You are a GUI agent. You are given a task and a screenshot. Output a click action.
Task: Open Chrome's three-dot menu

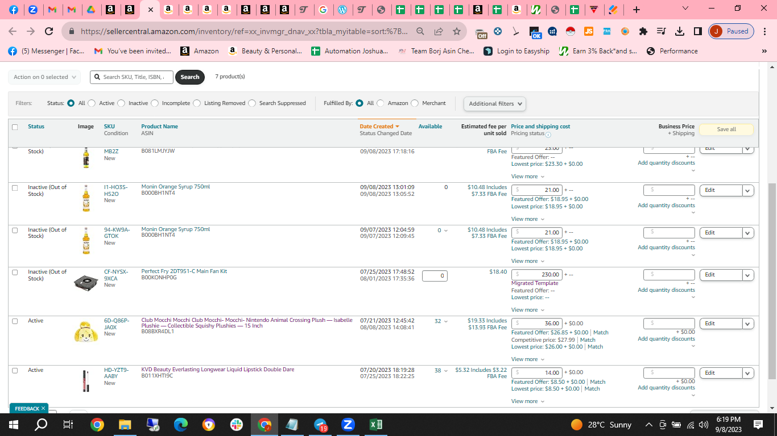[764, 31]
